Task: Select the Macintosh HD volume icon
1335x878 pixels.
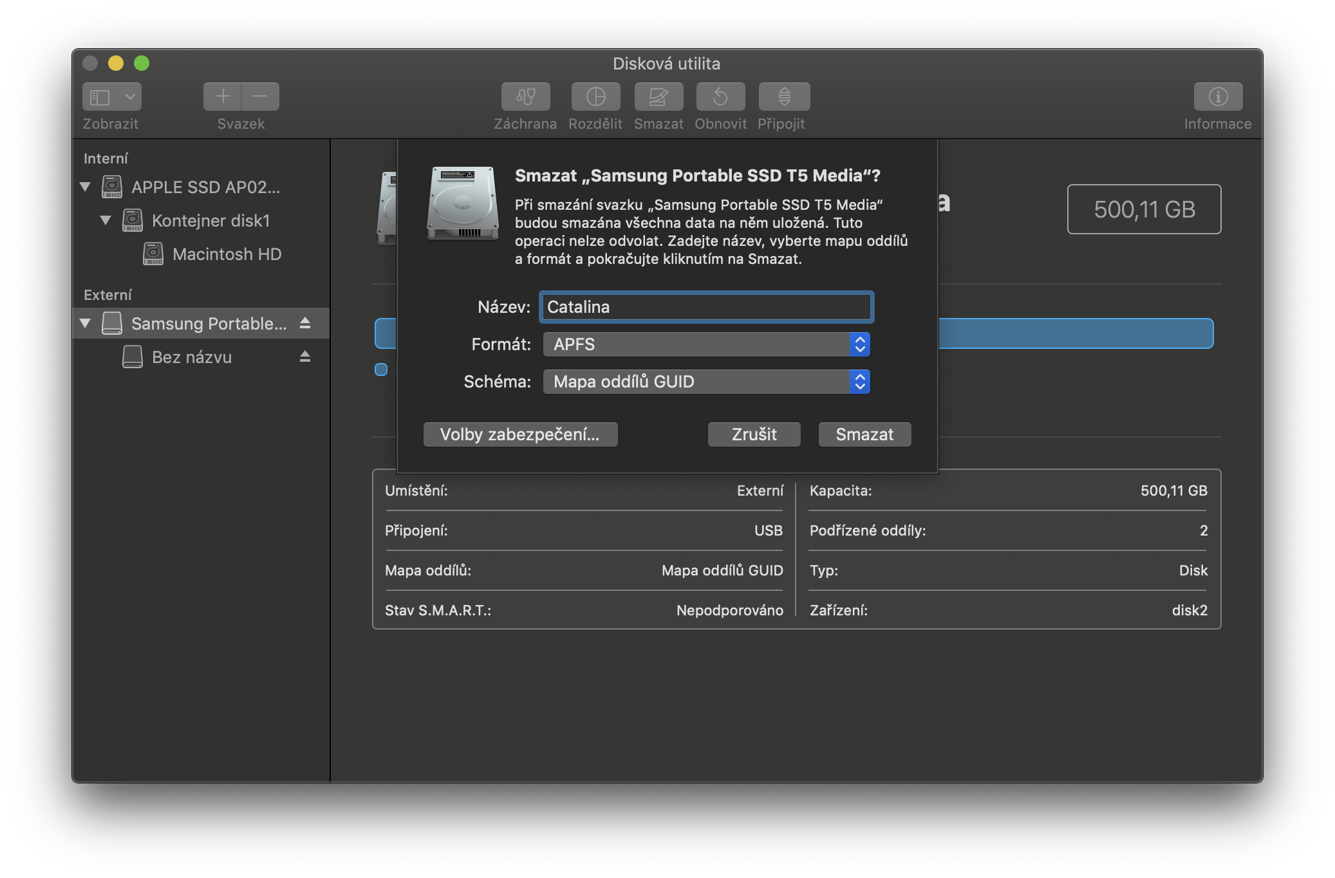Action: click(153, 254)
